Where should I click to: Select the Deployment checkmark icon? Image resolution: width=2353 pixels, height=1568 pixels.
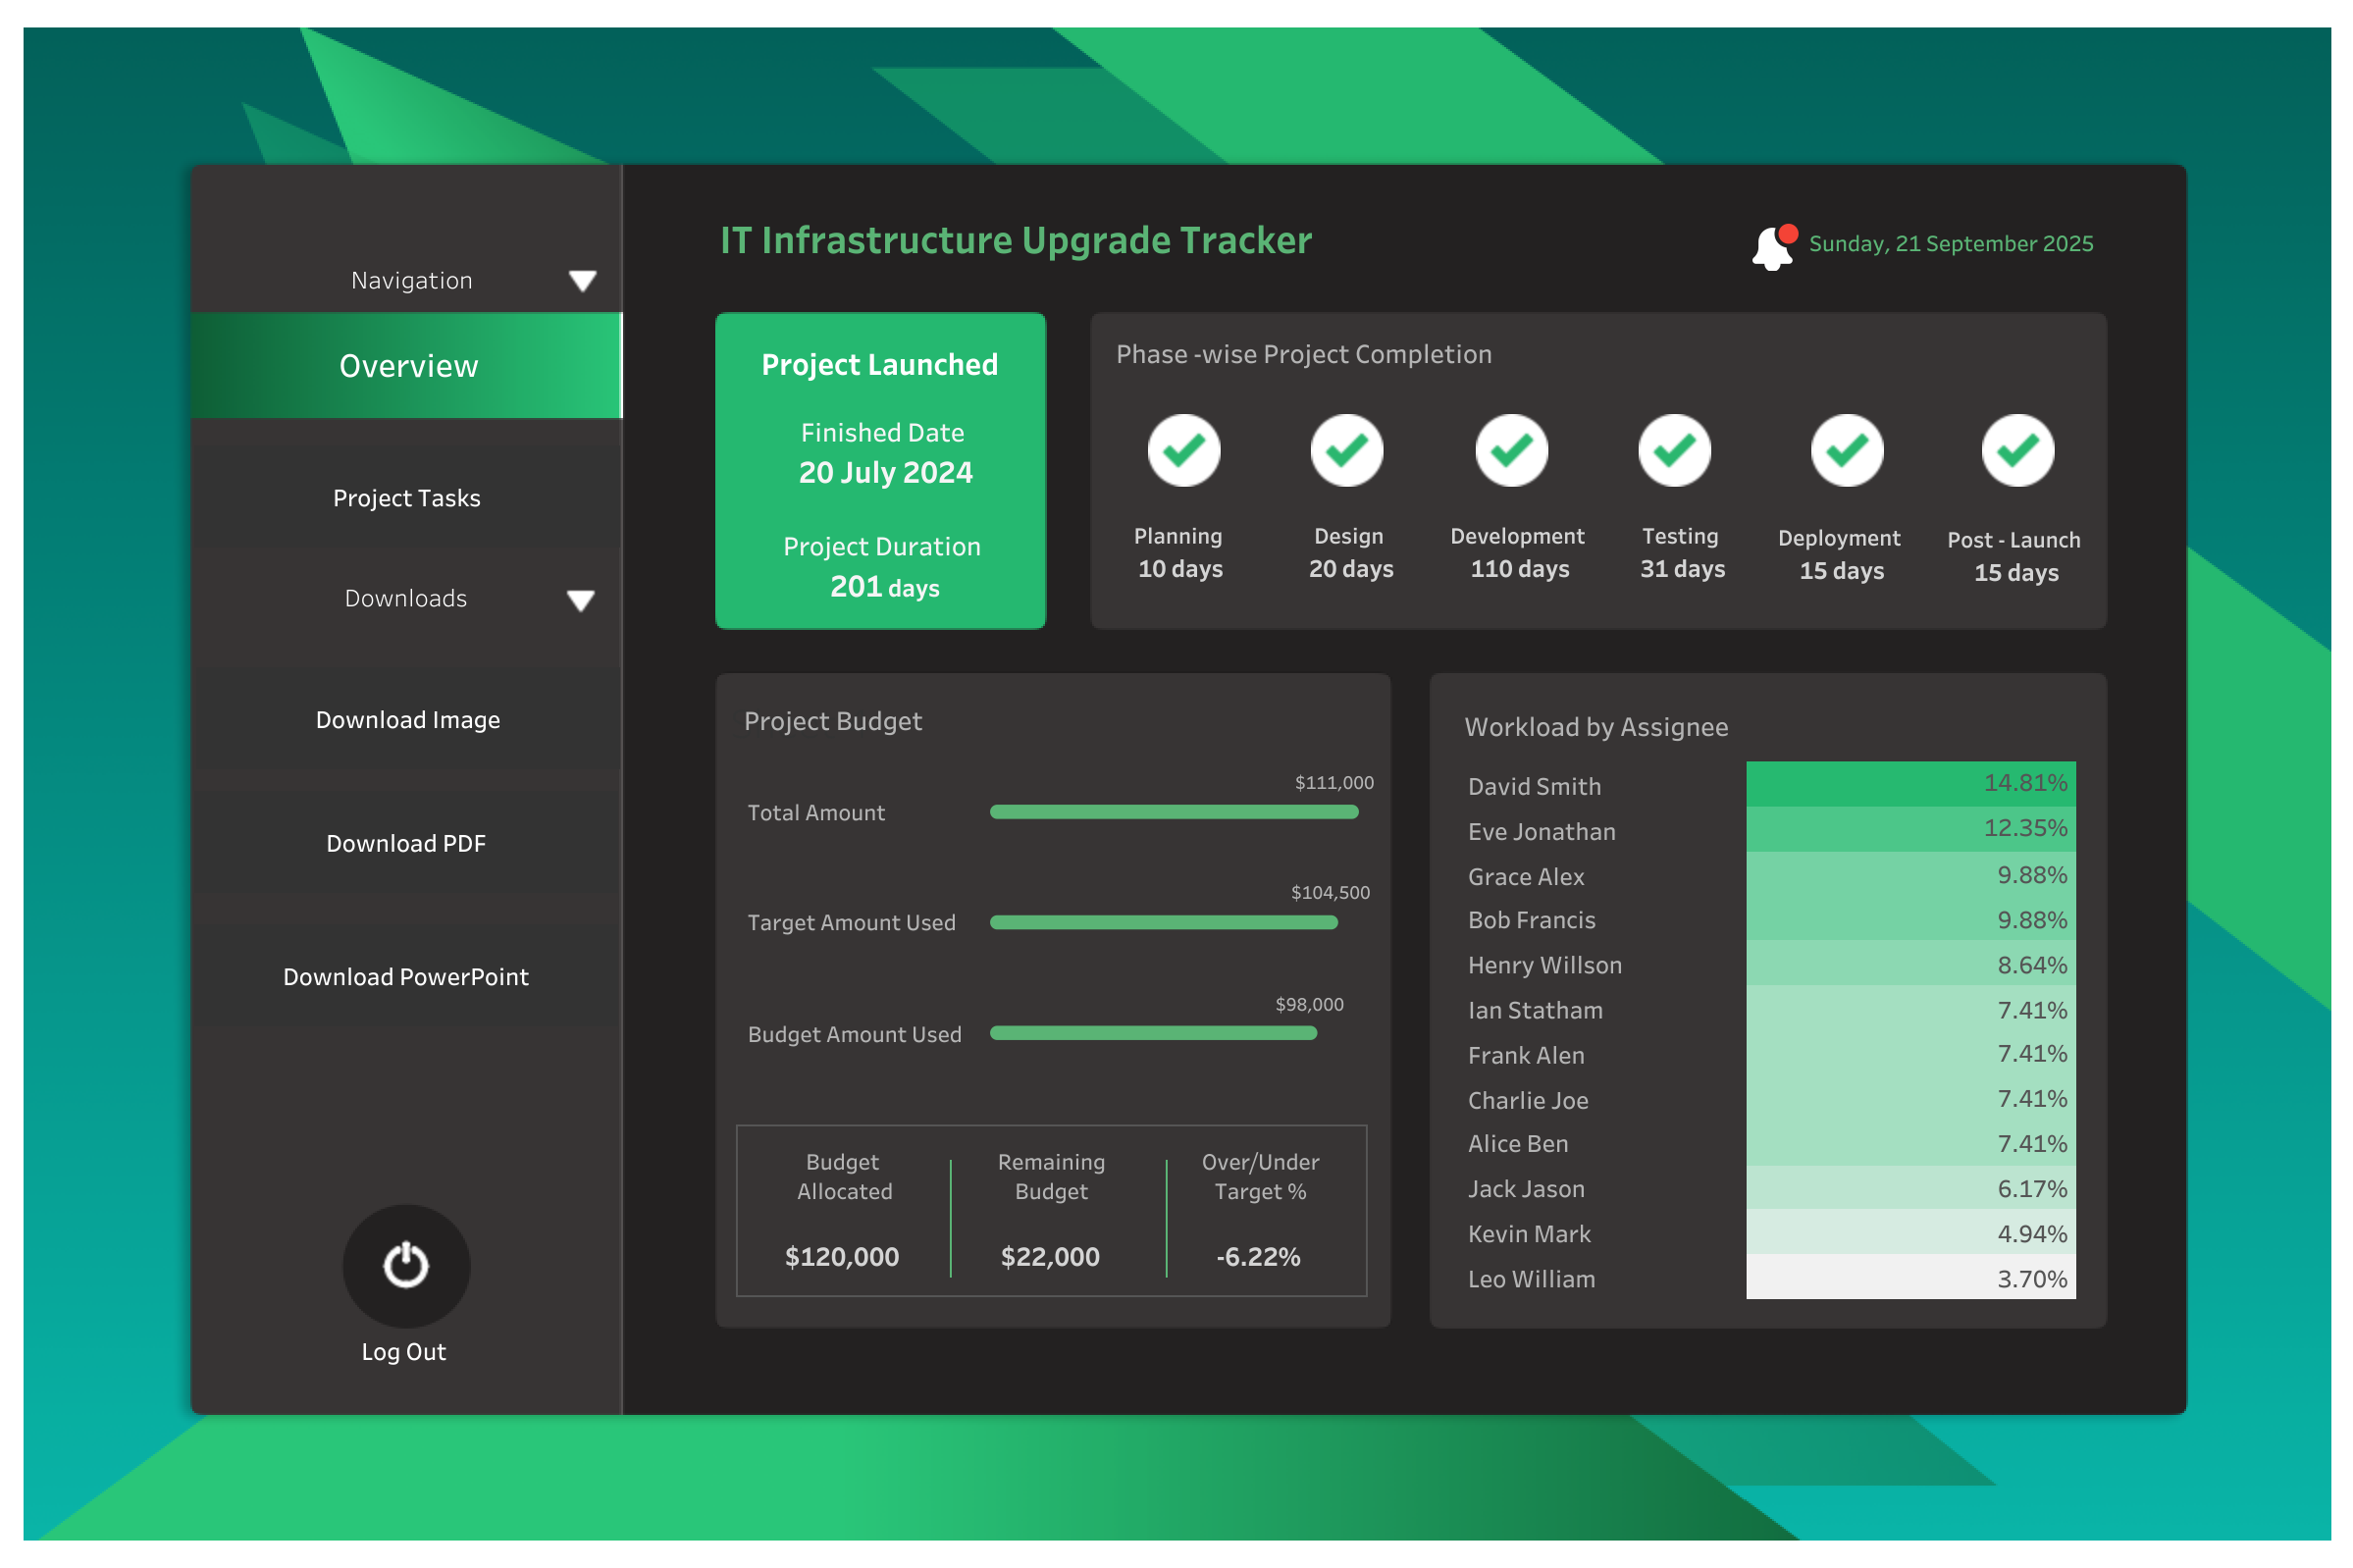click(1844, 451)
